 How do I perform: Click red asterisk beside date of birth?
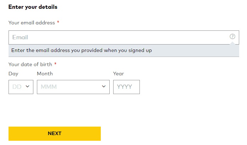point(55,64)
